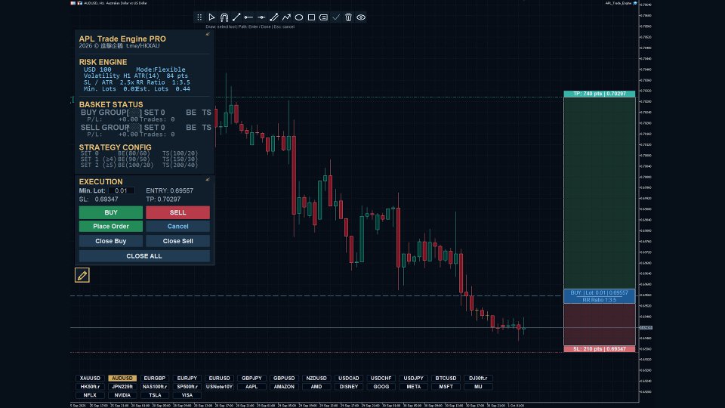Switch to XAUUSD symbol
This screenshot has height=408, width=725.
[x=90, y=378]
